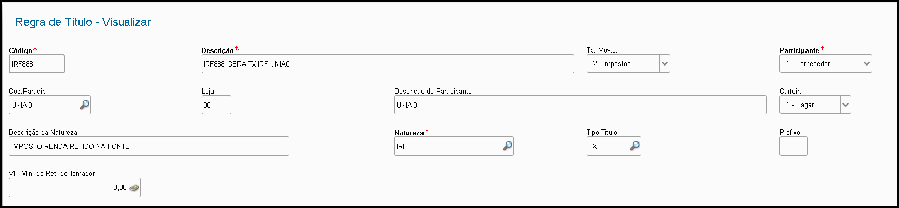The width and height of the screenshot is (899, 208).
Task: Click the Regra de Título - Visualizar heading
Action: tap(83, 22)
